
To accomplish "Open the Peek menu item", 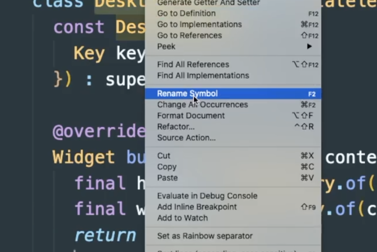I will pos(233,46).
